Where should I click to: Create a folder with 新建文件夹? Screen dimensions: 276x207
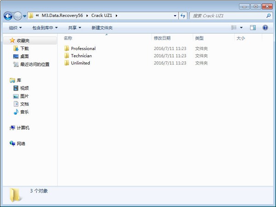[102, 28]
